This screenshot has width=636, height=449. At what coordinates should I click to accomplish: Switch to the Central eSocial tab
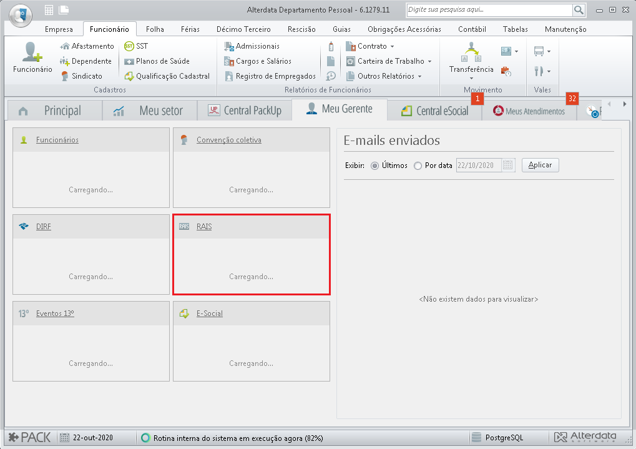pos(434,111)
